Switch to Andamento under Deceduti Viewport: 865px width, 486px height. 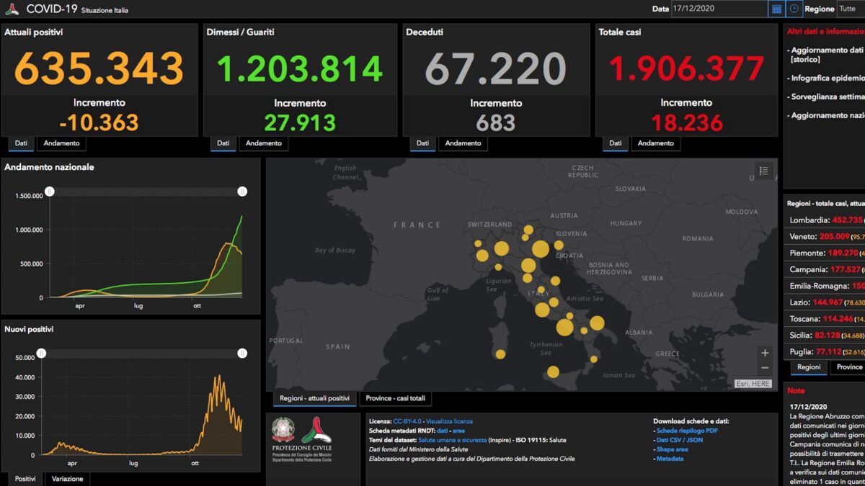click(x=463, y=143)
